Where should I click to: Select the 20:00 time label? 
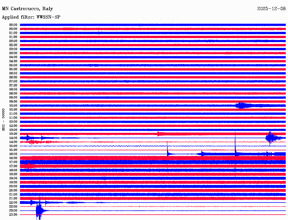pyautogui.click(x=13, y=186)
